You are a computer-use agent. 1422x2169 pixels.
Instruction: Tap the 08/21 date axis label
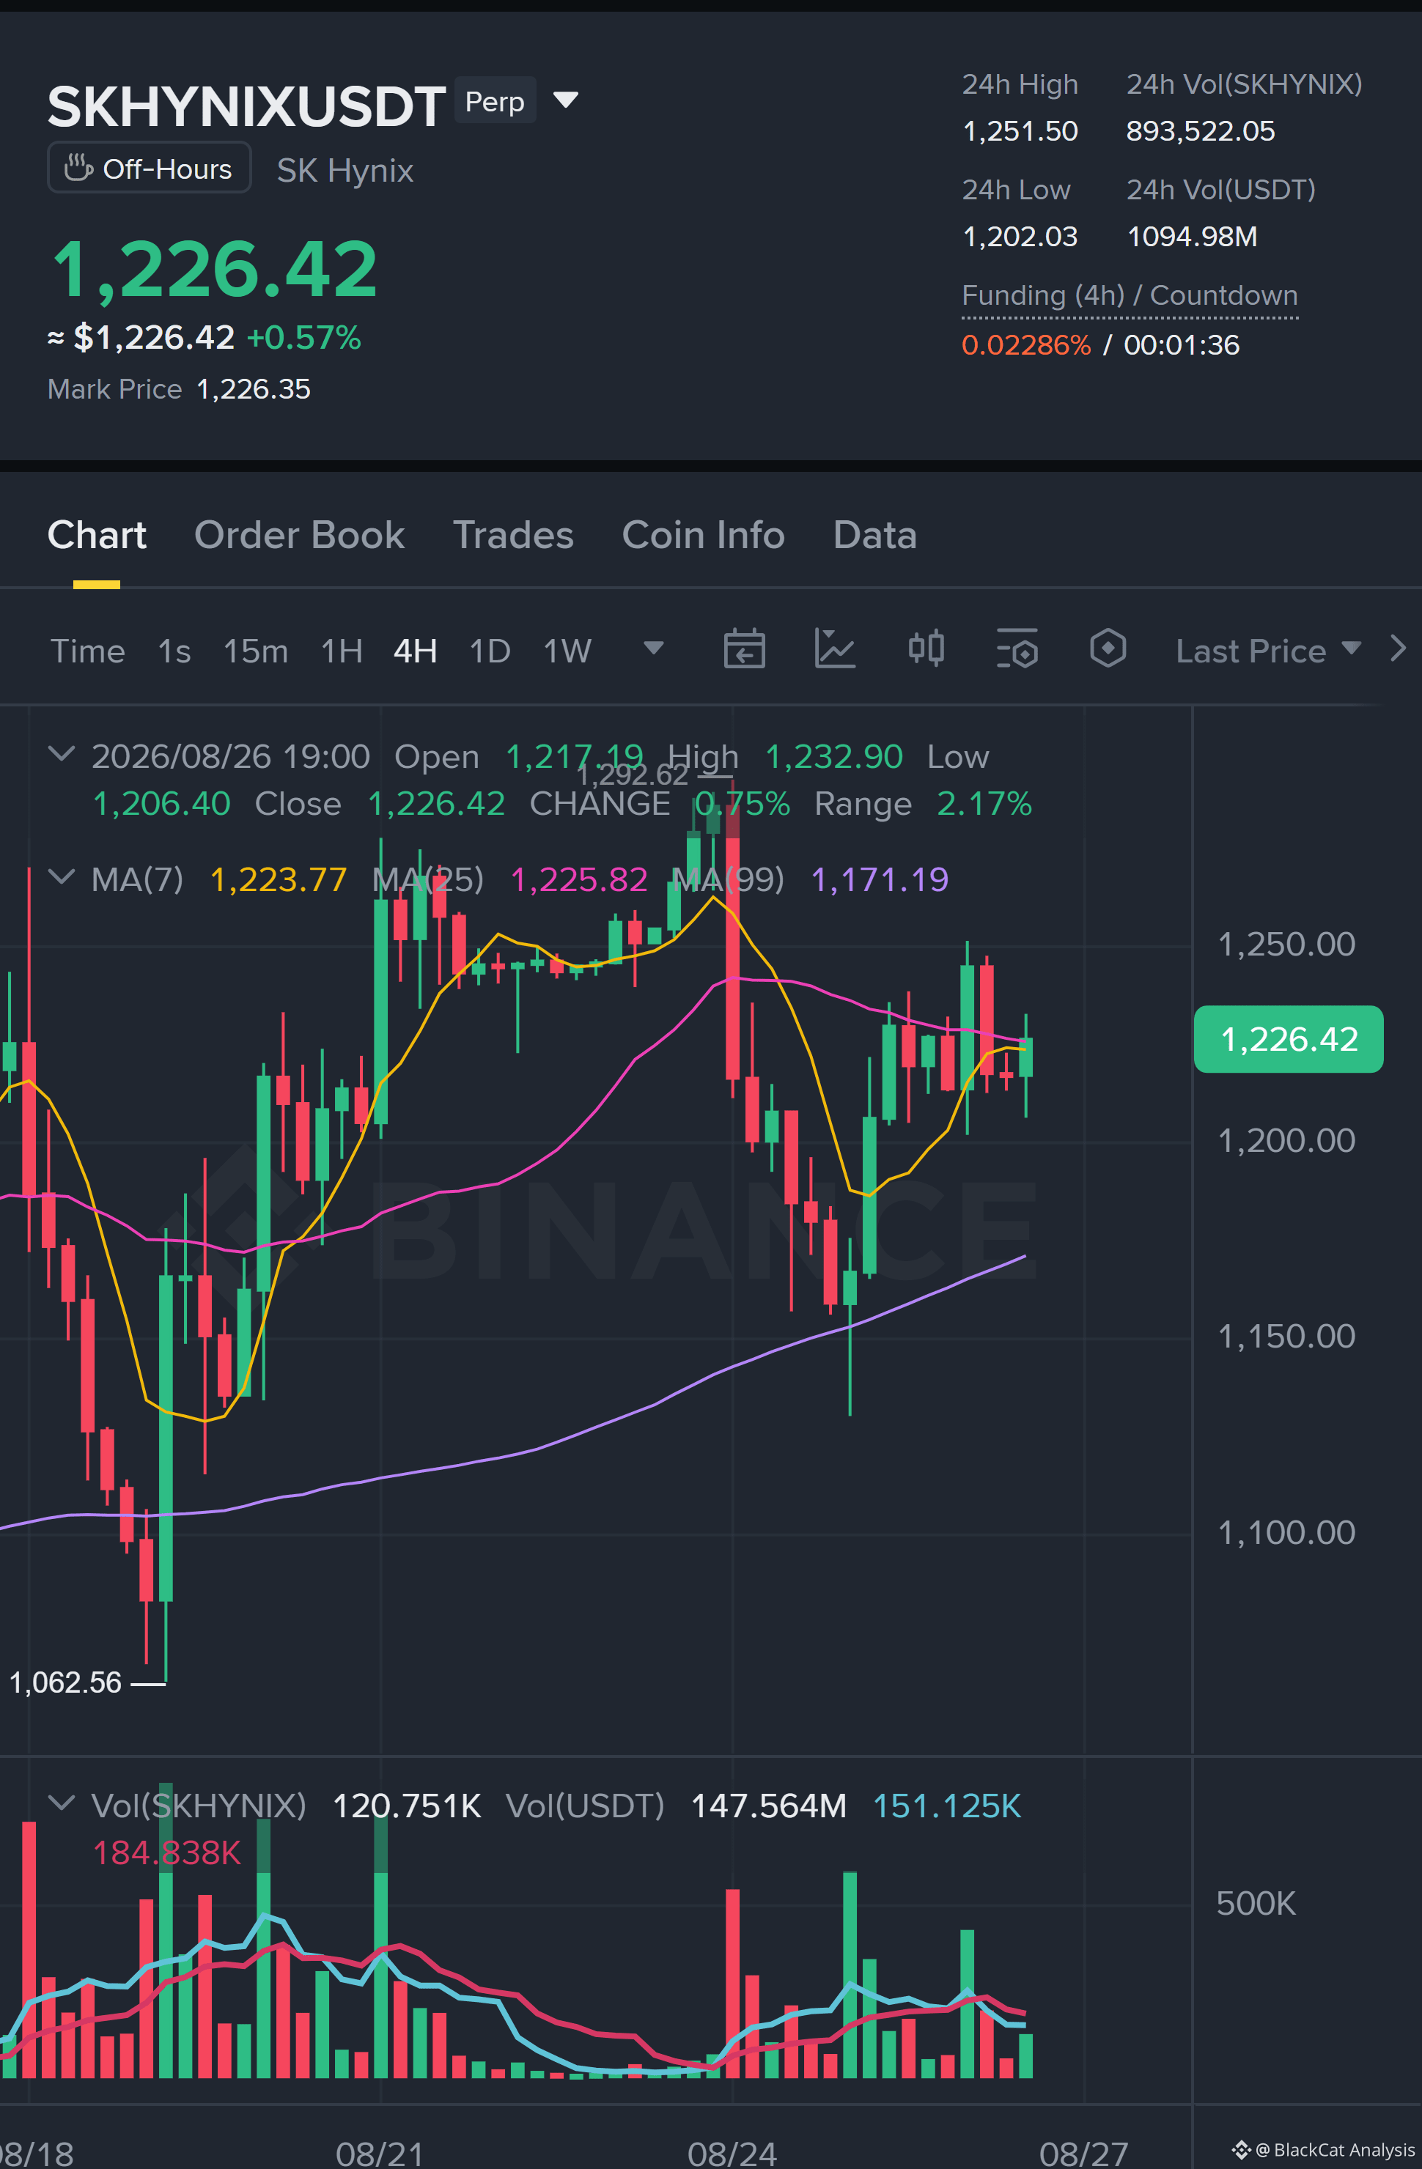[379, 2153]
